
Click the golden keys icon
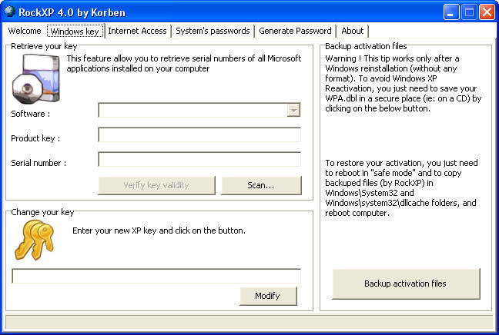[x=35, y=240]
